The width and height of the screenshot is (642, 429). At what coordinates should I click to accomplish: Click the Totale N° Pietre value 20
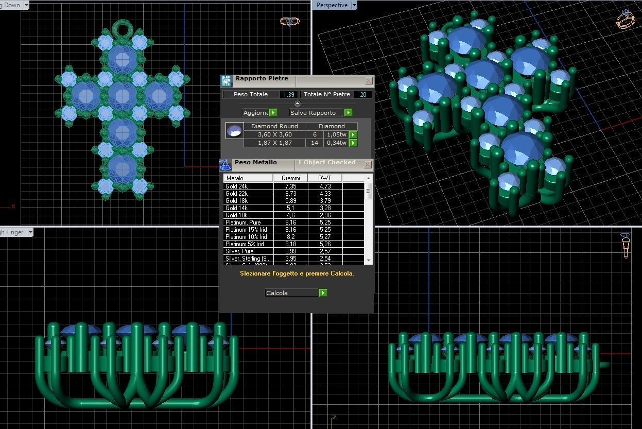(x=362, y=94)
